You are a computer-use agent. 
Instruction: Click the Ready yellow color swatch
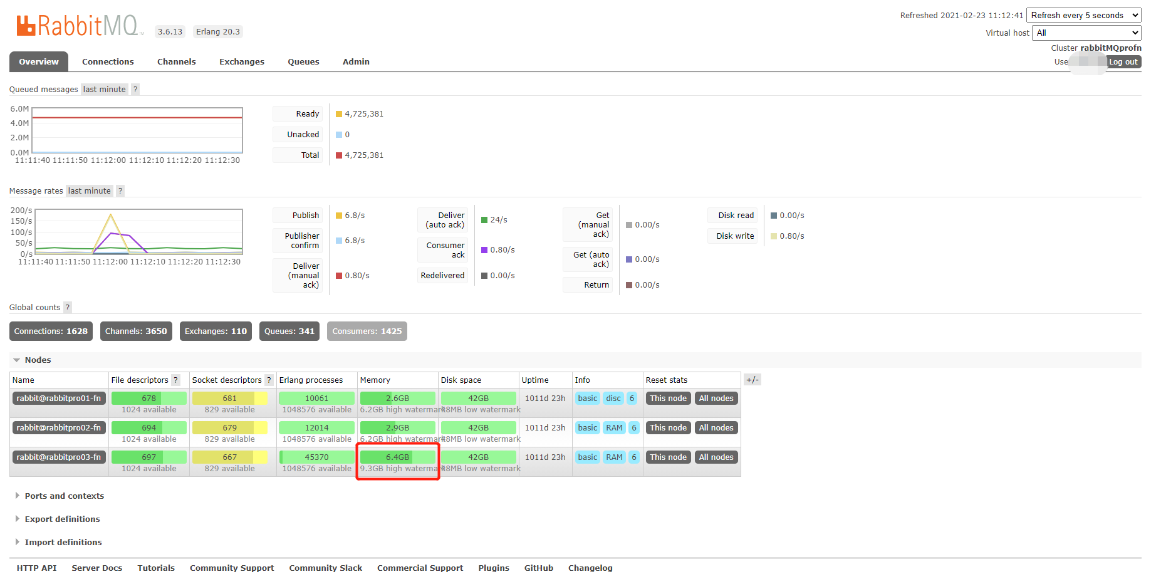coord(339,114)
